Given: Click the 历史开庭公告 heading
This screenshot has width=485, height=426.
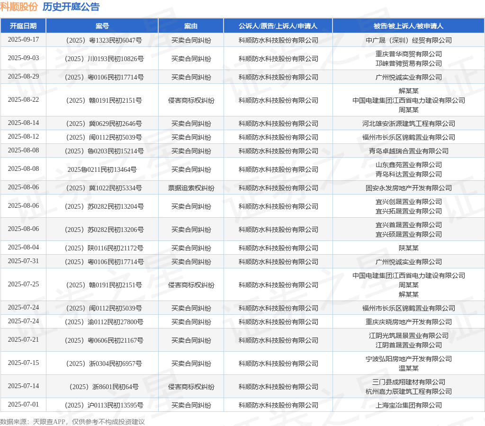Looking at the screenshot, I should click(x=71, y=7).
